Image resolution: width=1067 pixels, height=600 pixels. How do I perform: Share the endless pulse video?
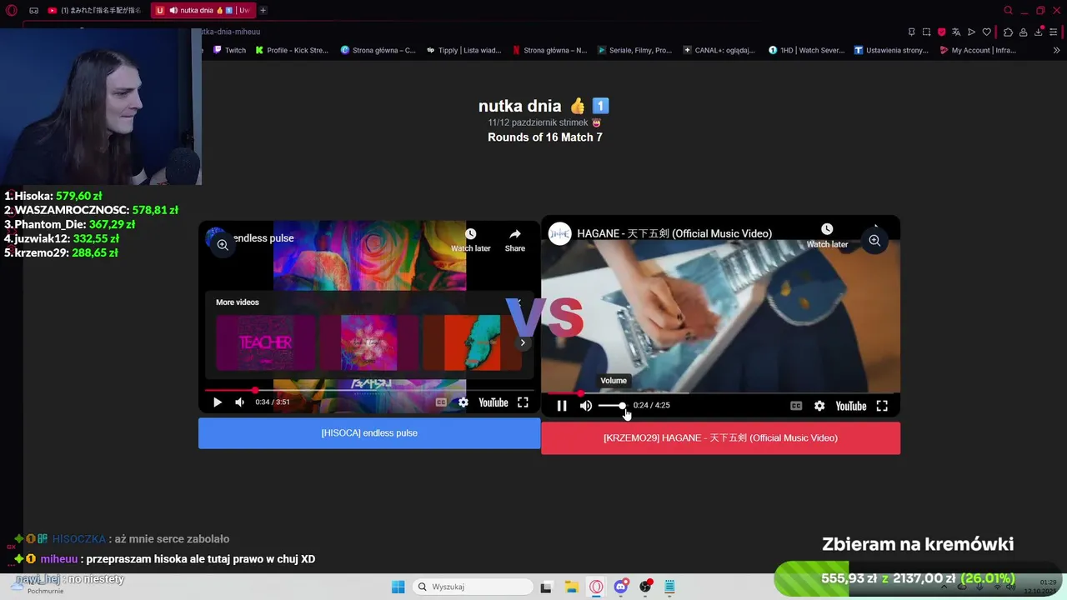514,240
